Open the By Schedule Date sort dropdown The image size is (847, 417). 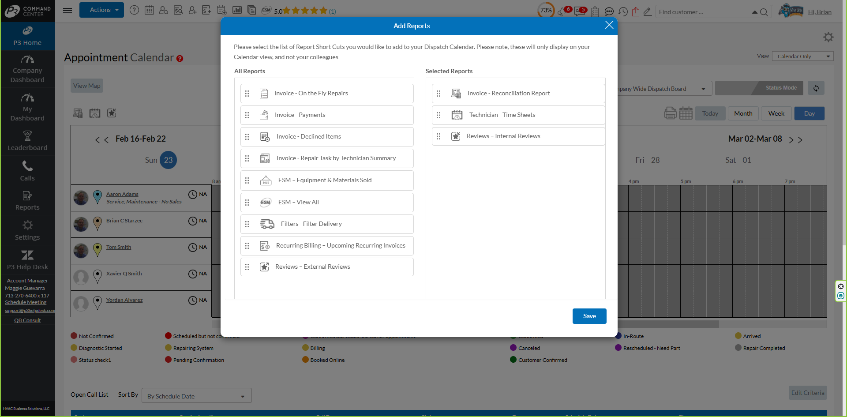pos(196,396)
